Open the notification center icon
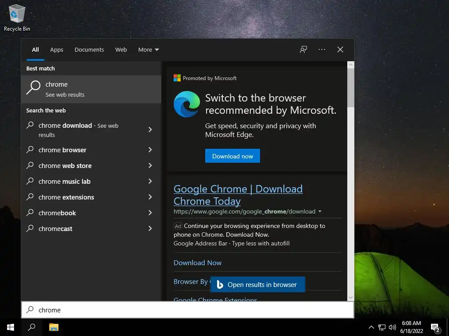This screenshot has height=336, width=449. 435,328
